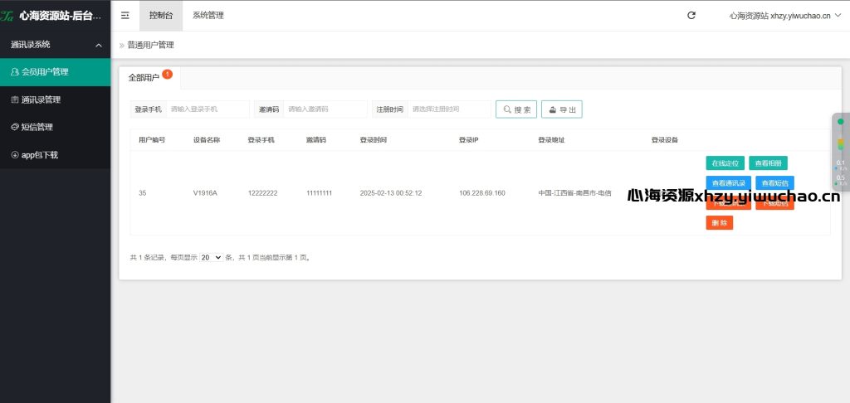Click the orange 下载短信 button

click(774, 204)
